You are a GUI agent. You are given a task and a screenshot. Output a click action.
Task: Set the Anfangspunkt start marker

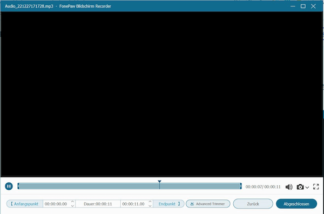(x=25, y=204)
